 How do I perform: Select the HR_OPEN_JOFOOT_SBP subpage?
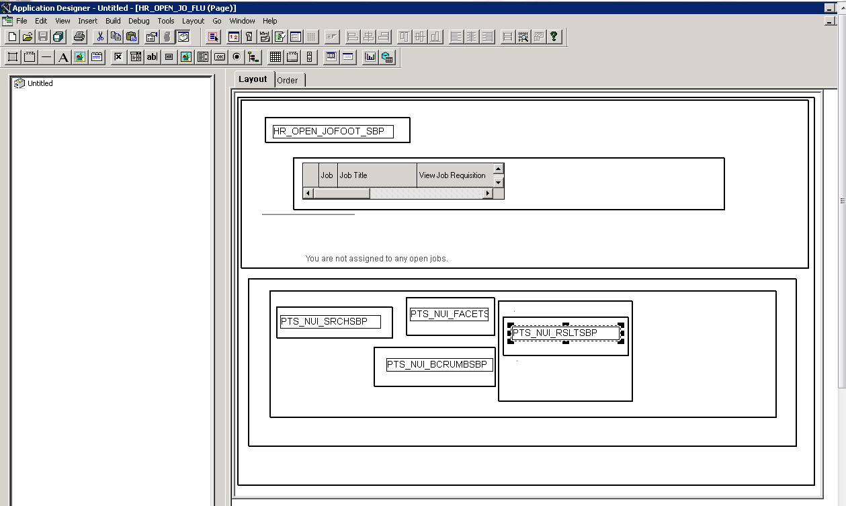pos(333,131)
